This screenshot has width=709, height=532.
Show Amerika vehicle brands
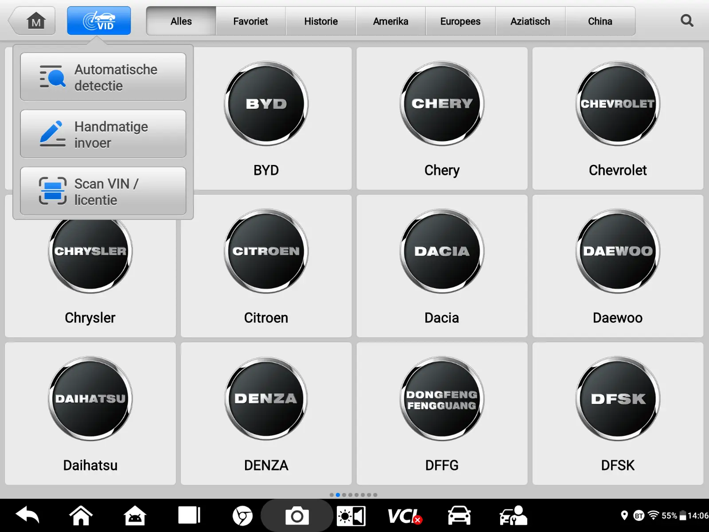tap(391, 21)
